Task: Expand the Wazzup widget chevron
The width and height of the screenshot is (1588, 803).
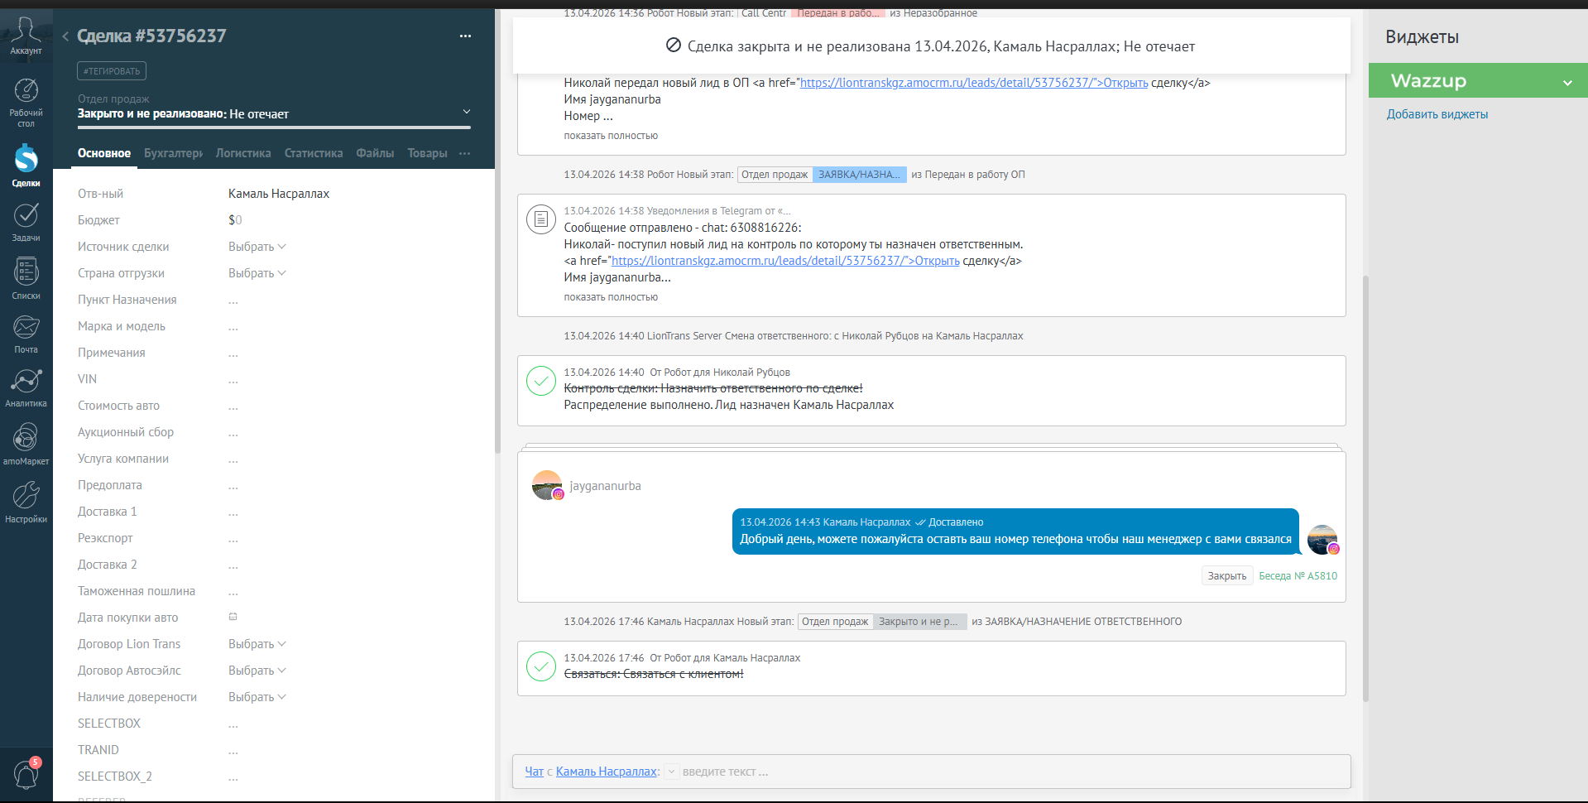Action: click(1567, 82)
